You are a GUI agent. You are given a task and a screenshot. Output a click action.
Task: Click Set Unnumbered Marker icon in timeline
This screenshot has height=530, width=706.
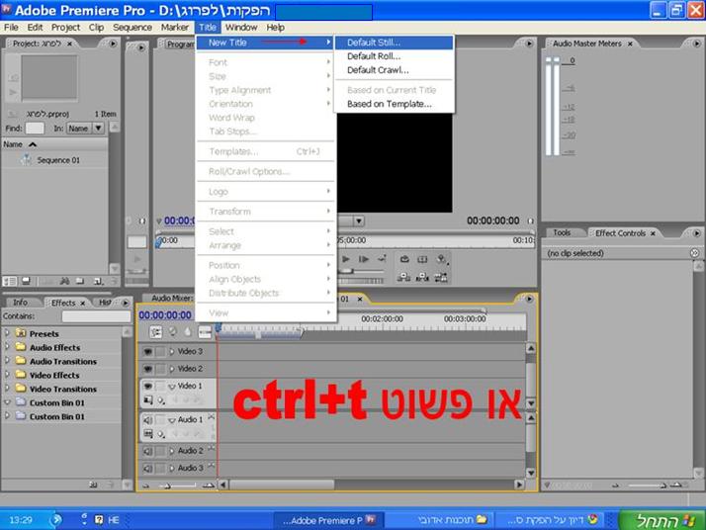click(x=188, y=332)
